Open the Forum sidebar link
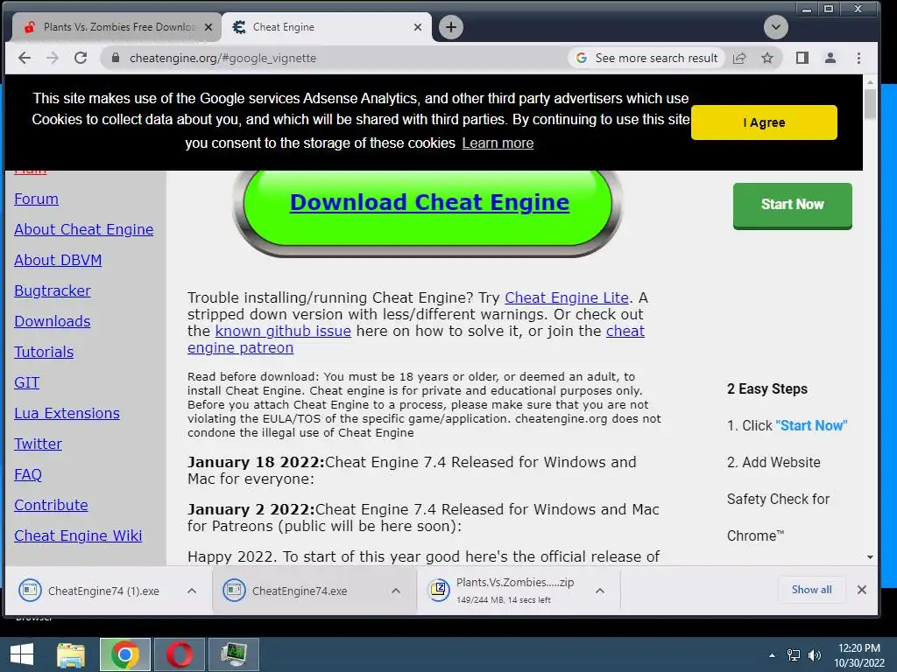897x672 pixels. tap(36, 199)
